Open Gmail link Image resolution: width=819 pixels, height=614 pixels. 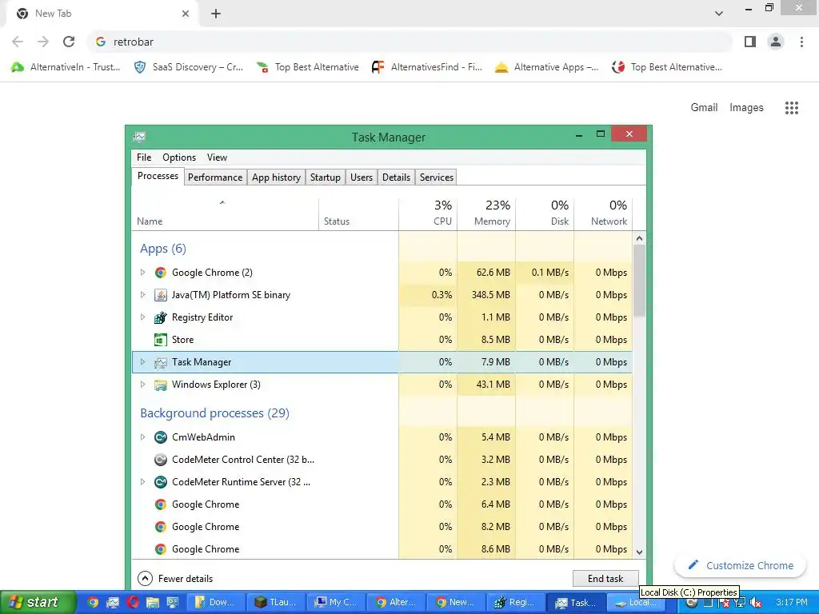704,108
